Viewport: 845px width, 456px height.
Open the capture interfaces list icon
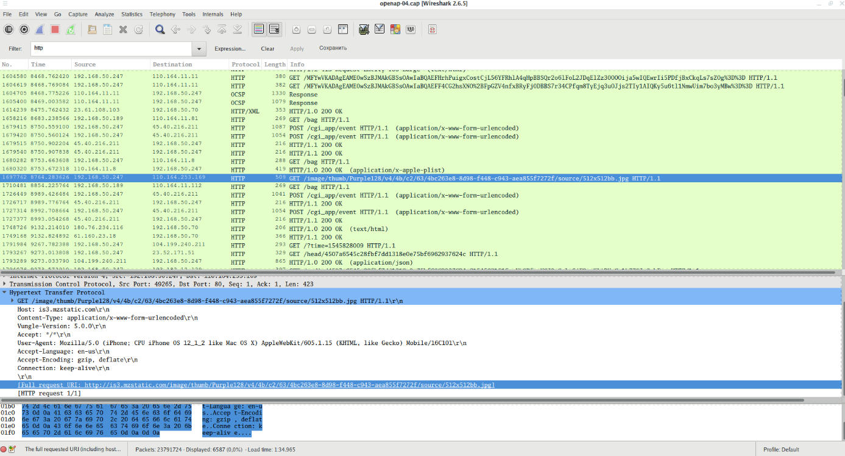(9, 29)
